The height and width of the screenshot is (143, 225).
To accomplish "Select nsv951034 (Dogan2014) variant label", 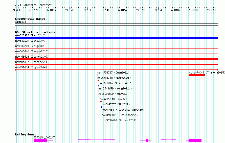I will tap(31, 67).
